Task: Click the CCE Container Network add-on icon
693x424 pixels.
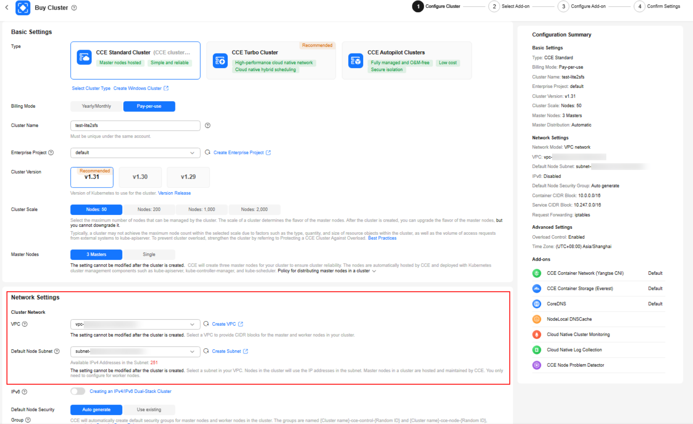Action: 537,273
